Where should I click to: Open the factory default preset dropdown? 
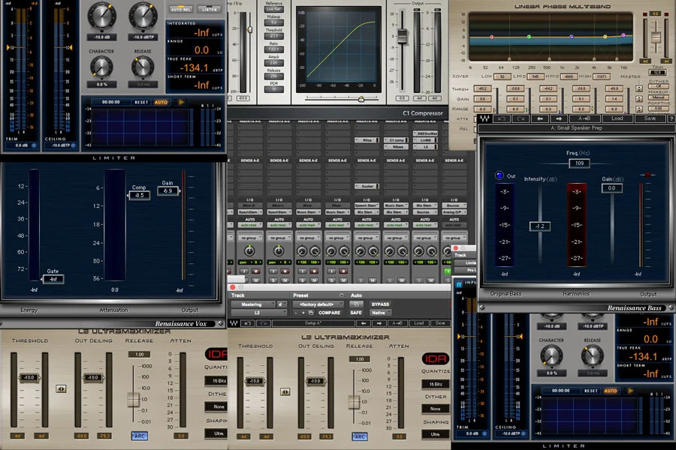(318, 304)
